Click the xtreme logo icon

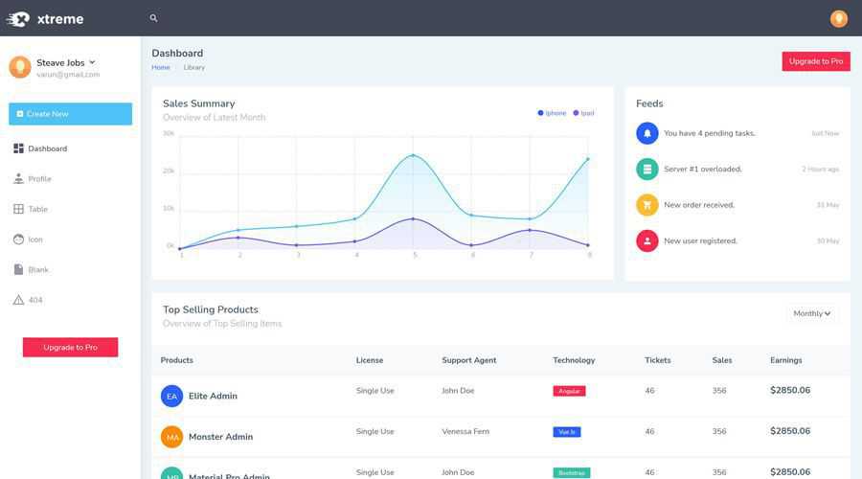(18, 18)
